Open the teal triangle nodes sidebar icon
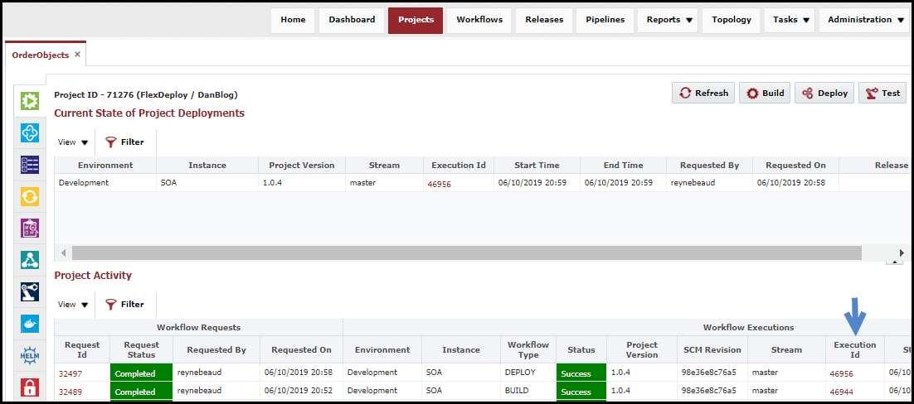Screen dimensions: 914x404 tap(29, 260)
